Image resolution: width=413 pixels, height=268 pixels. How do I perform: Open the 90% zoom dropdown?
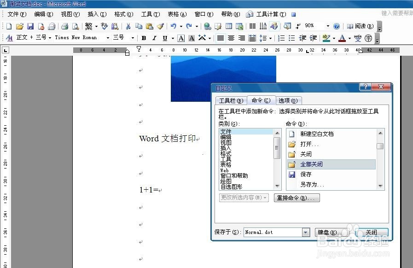328,26
